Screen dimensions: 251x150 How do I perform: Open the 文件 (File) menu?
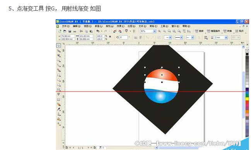point(66,26)
